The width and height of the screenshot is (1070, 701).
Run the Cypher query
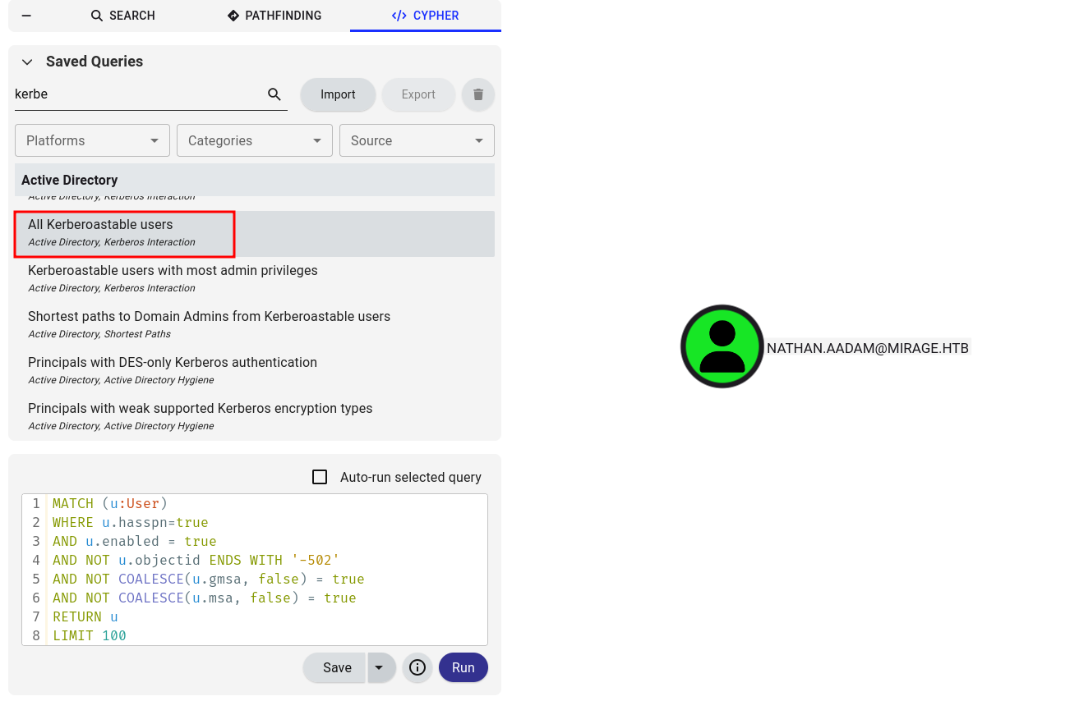(463, 667)
